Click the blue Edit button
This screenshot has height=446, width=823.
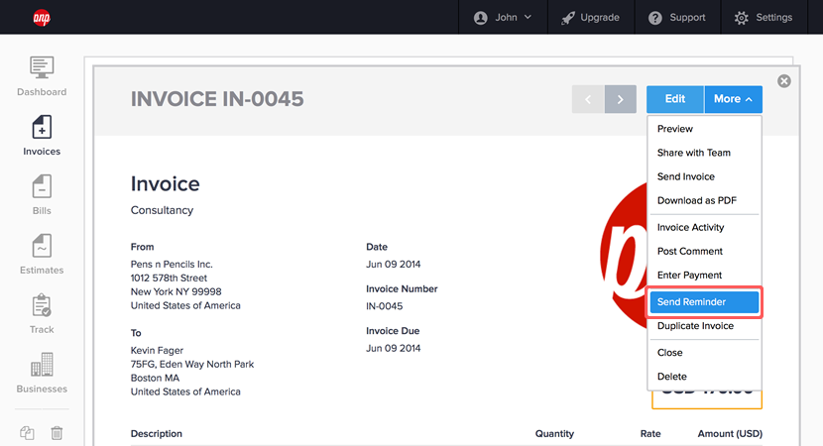(x=675, y=99)
